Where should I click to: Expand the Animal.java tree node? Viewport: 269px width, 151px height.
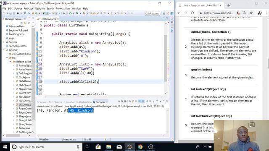tap(14, 65)
